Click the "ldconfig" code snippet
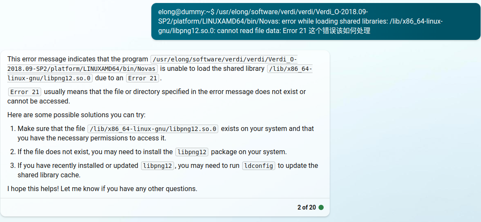The width and height of the screenshot is (481, 222). pyautogui.click(x=258, y=166)
